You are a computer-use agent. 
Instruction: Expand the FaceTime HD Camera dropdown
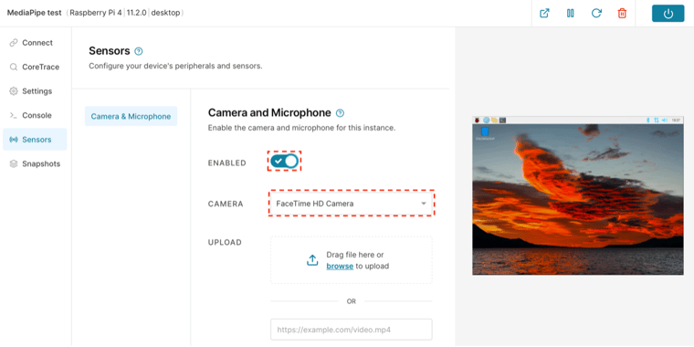click(352, 204)
